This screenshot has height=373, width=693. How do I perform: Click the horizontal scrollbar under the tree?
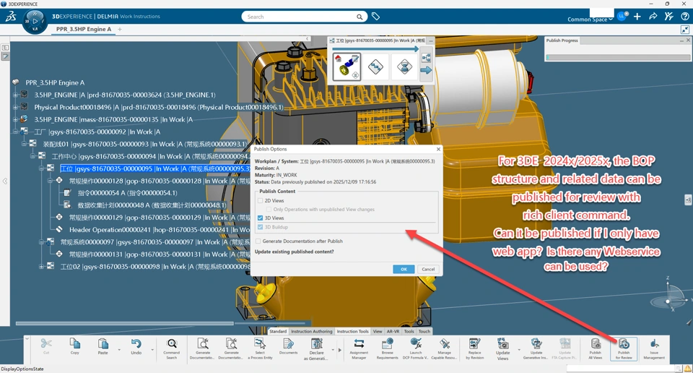[125, 323]
